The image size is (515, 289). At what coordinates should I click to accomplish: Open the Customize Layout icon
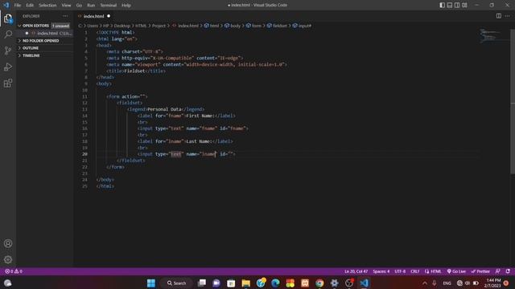[x=464, y=6]
